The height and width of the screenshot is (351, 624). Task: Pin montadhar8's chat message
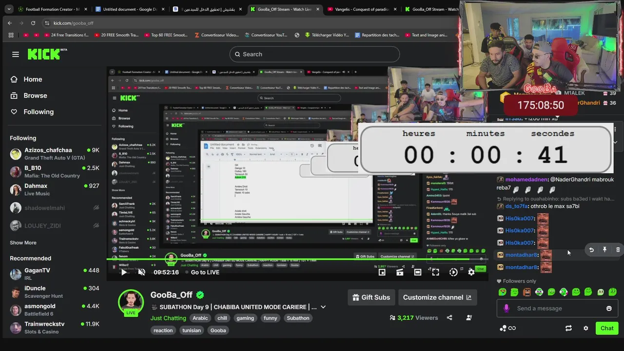(604, 250)
